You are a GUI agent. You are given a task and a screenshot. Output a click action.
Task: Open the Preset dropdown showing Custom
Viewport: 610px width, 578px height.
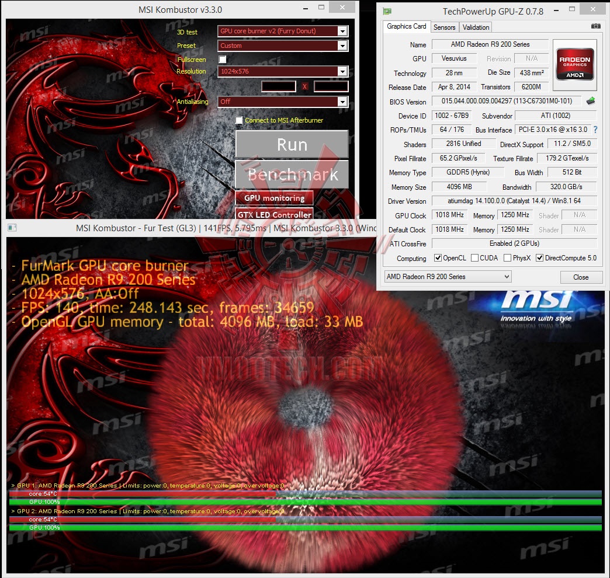283,46
